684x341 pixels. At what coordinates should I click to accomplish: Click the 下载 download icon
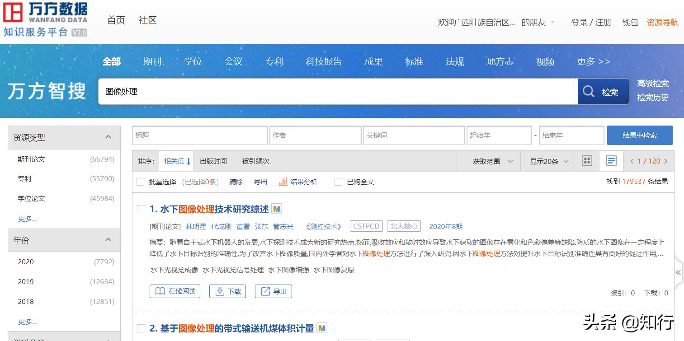[219, 291]
